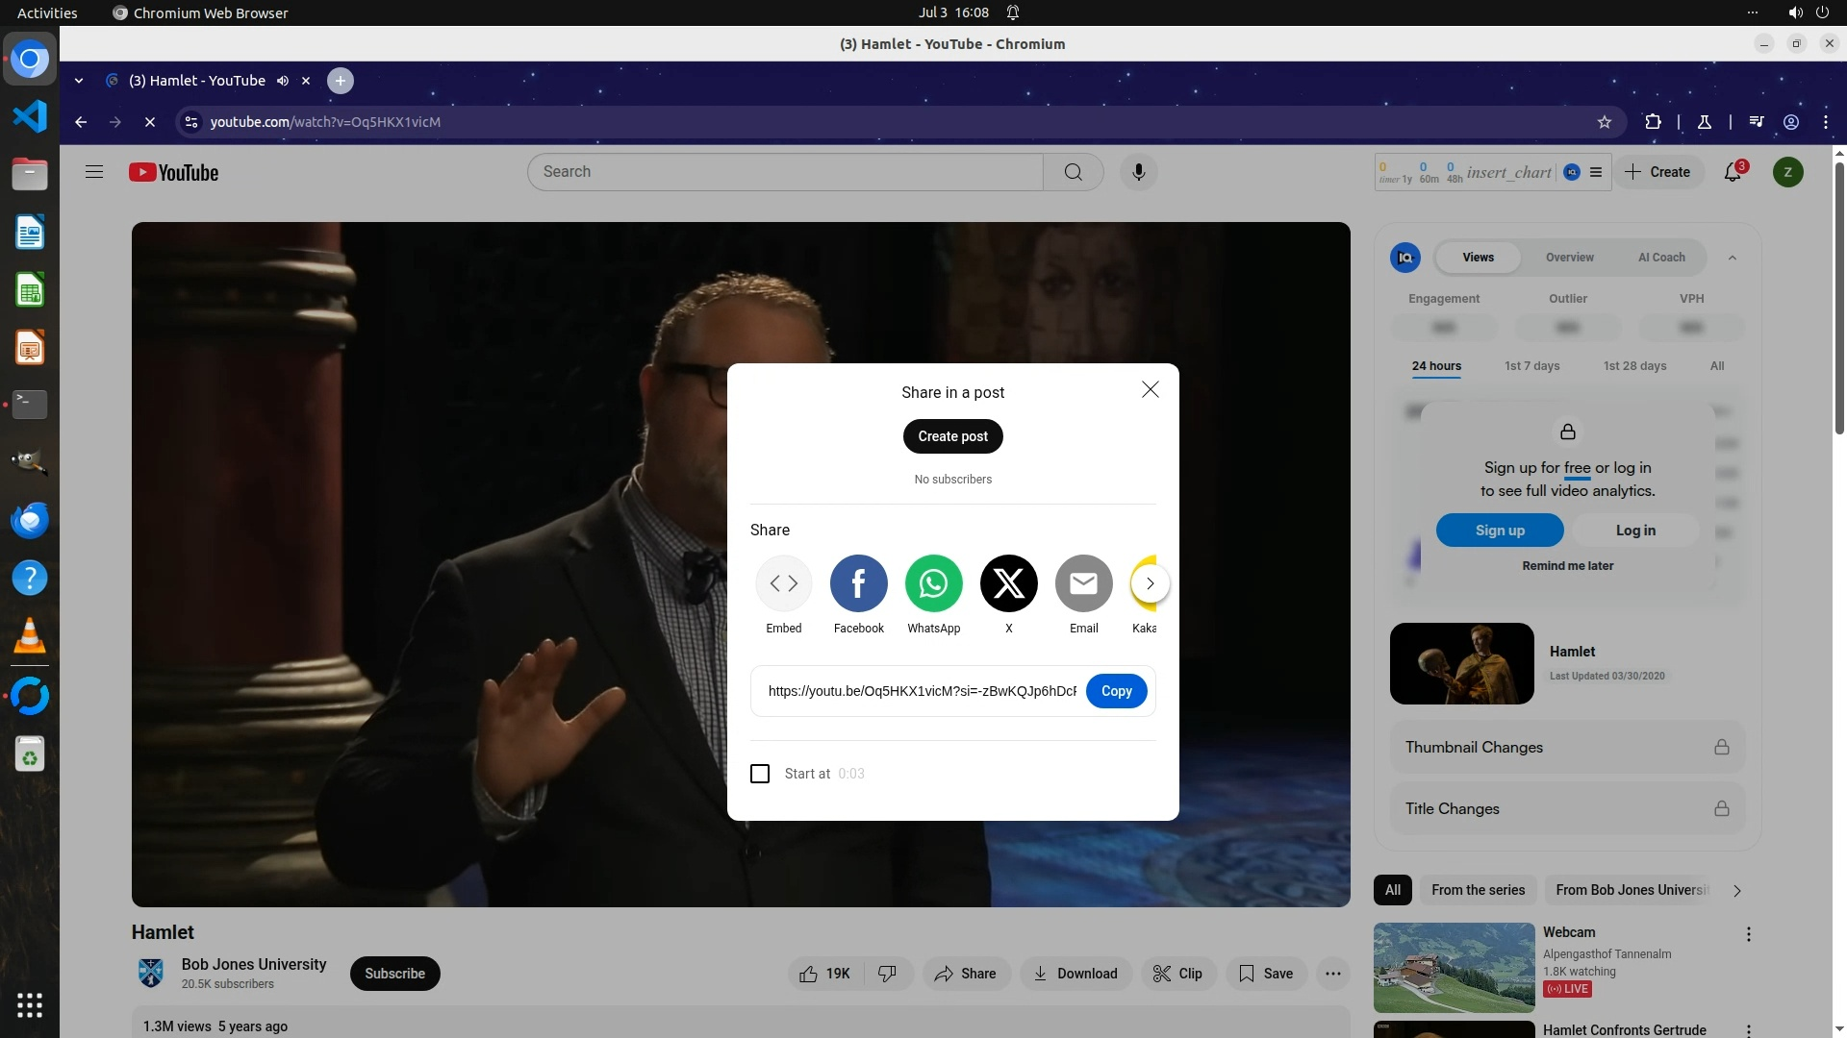
Task: Copy the video share link
Action: [1116, 691]
